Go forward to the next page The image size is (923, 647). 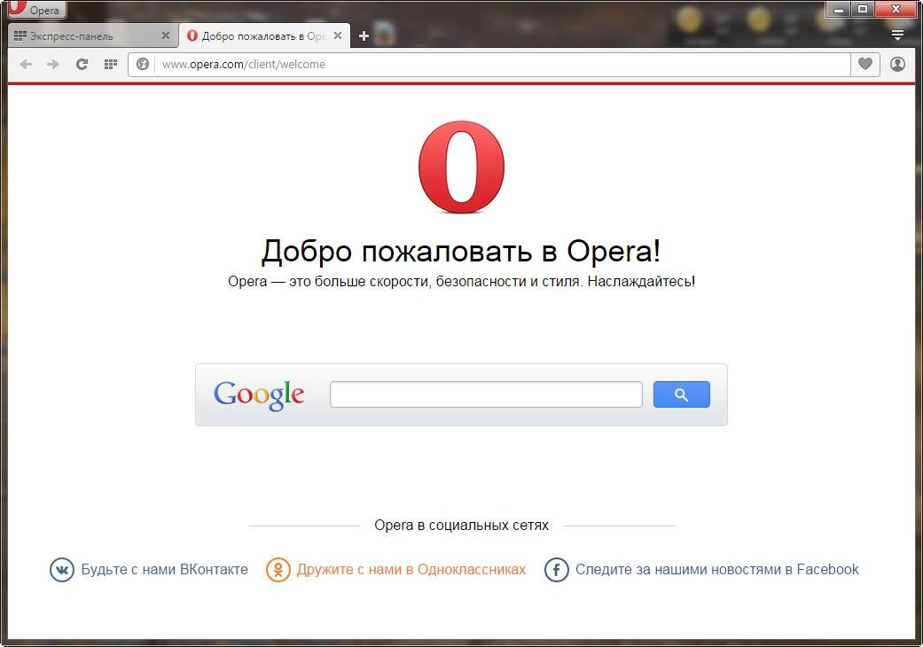coord(53,64)
